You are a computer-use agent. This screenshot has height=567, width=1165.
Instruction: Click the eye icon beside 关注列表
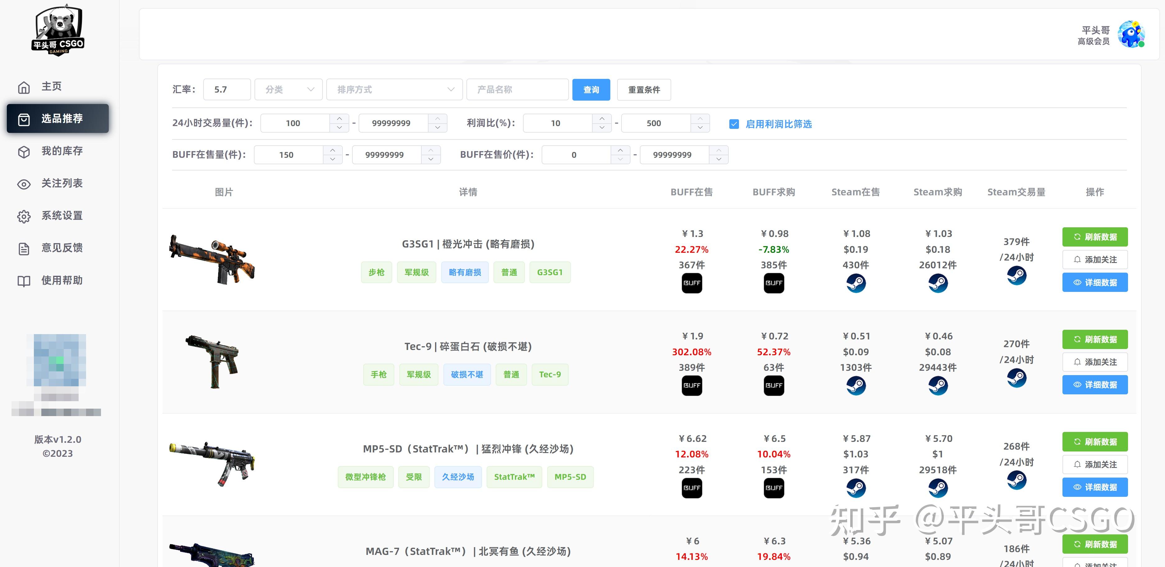24,184
